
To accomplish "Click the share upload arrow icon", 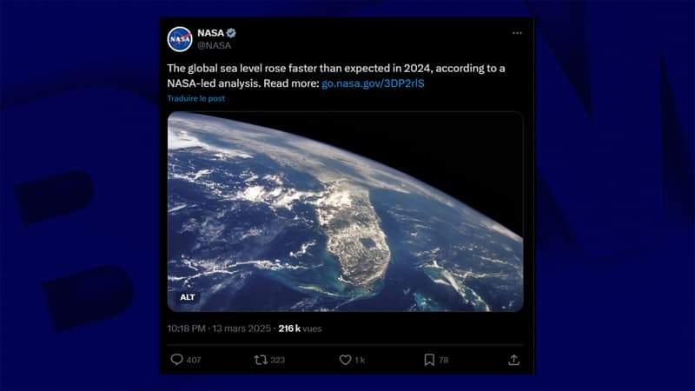I will [x=513, y=360].
